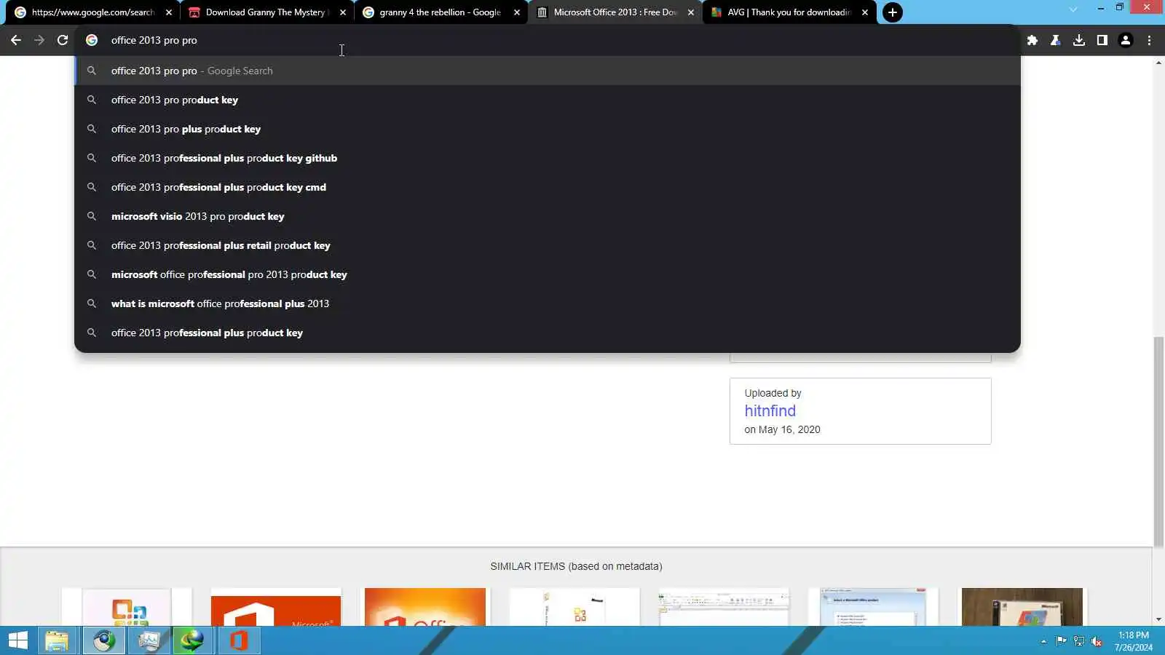The height and width of the screenshot is (655, 1165).
Task: Toggle the browser side panel
Action: click(1102, 40)
